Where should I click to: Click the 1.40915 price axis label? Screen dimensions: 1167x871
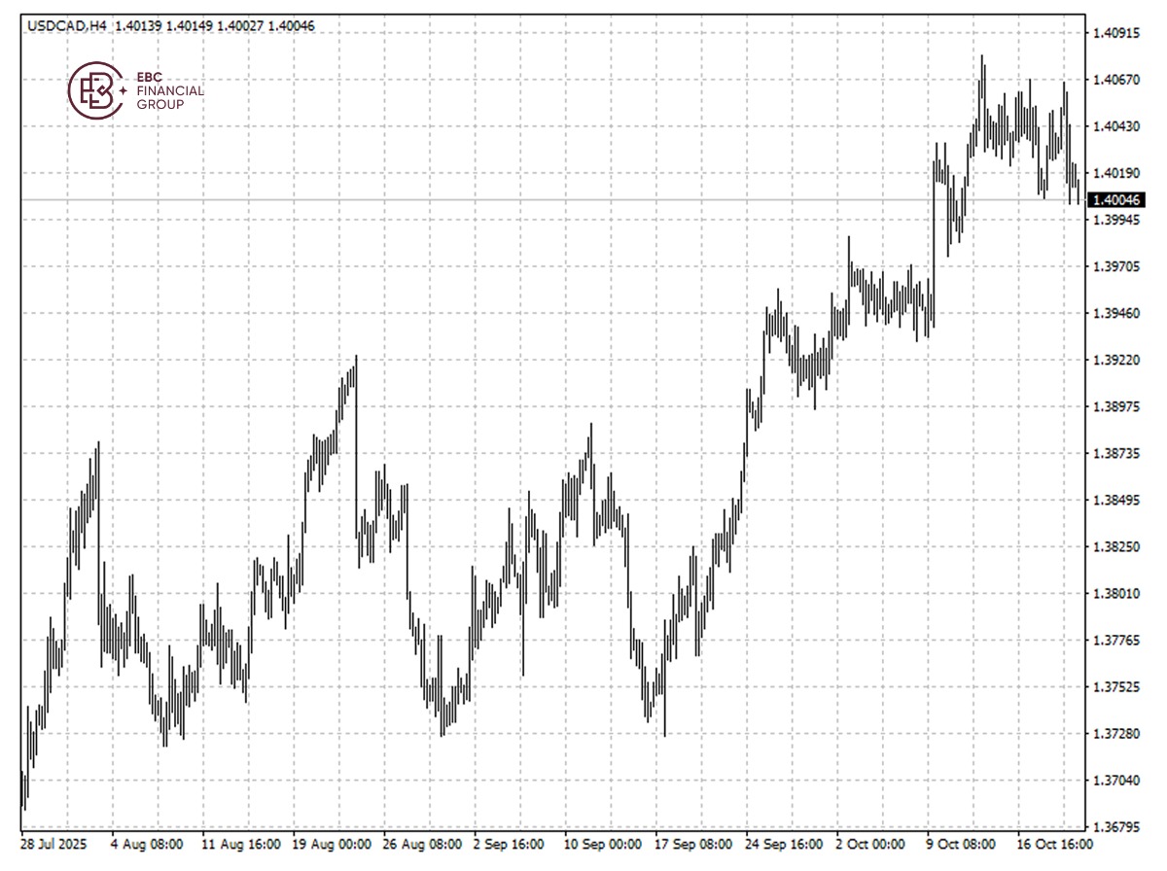coord(1116,33)
